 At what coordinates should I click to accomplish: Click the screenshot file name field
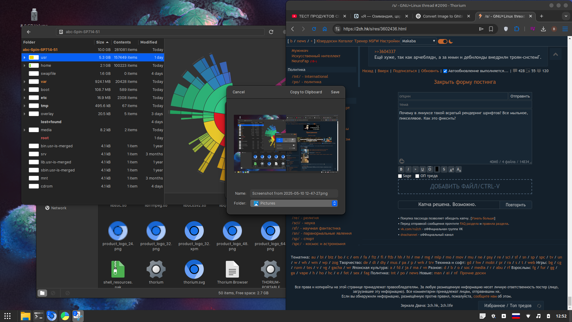(x=294, y=193)
